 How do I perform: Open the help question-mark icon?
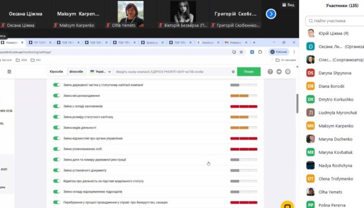click(x=270, y=72)
